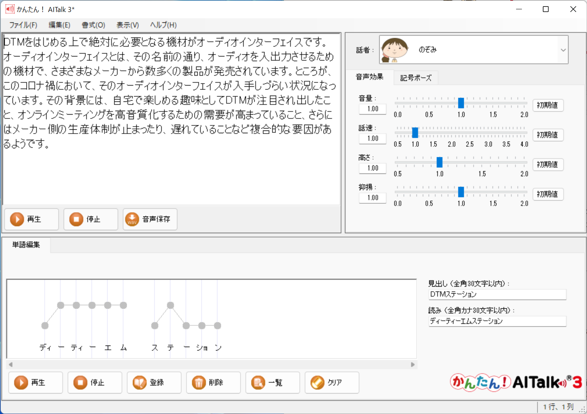This screenshot has height=414, width=587.
Task: Play the word in the 単語編集 panel
Action: (36, 383)
